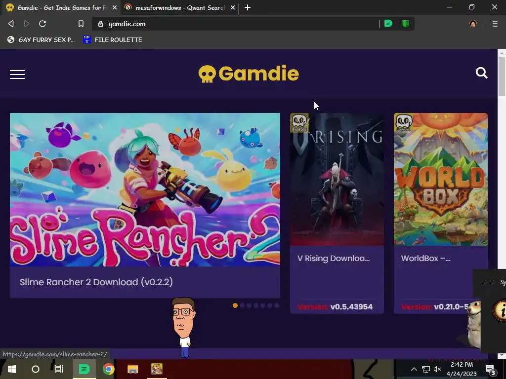The width and height of the screenshot is (506, 379).
Task: Open the V Rising Download title link
Action: pos(334,258)
